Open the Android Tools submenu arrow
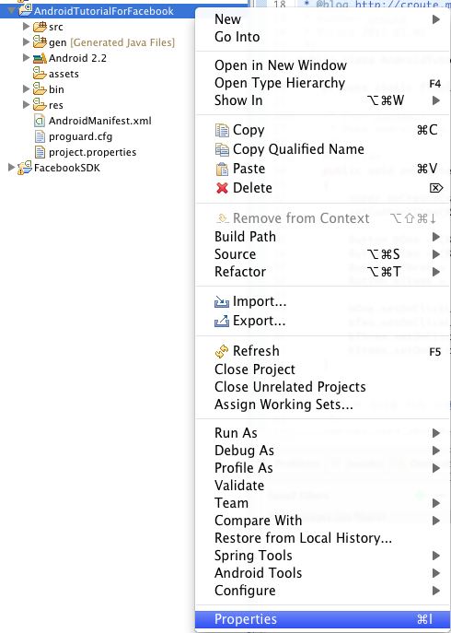The image size is (451, 633). tap(436, 573)
